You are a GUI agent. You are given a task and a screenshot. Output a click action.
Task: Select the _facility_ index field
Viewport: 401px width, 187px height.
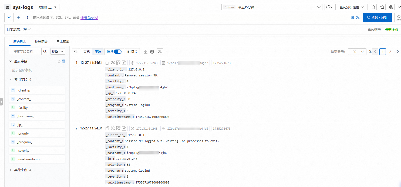click(37, 108)
